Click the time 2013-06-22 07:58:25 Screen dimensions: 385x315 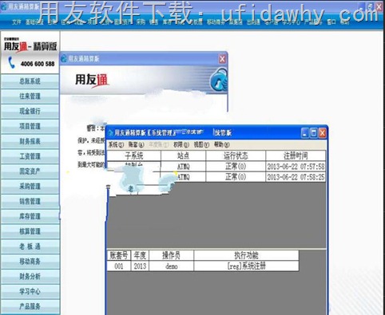click(x=296, y=177)
